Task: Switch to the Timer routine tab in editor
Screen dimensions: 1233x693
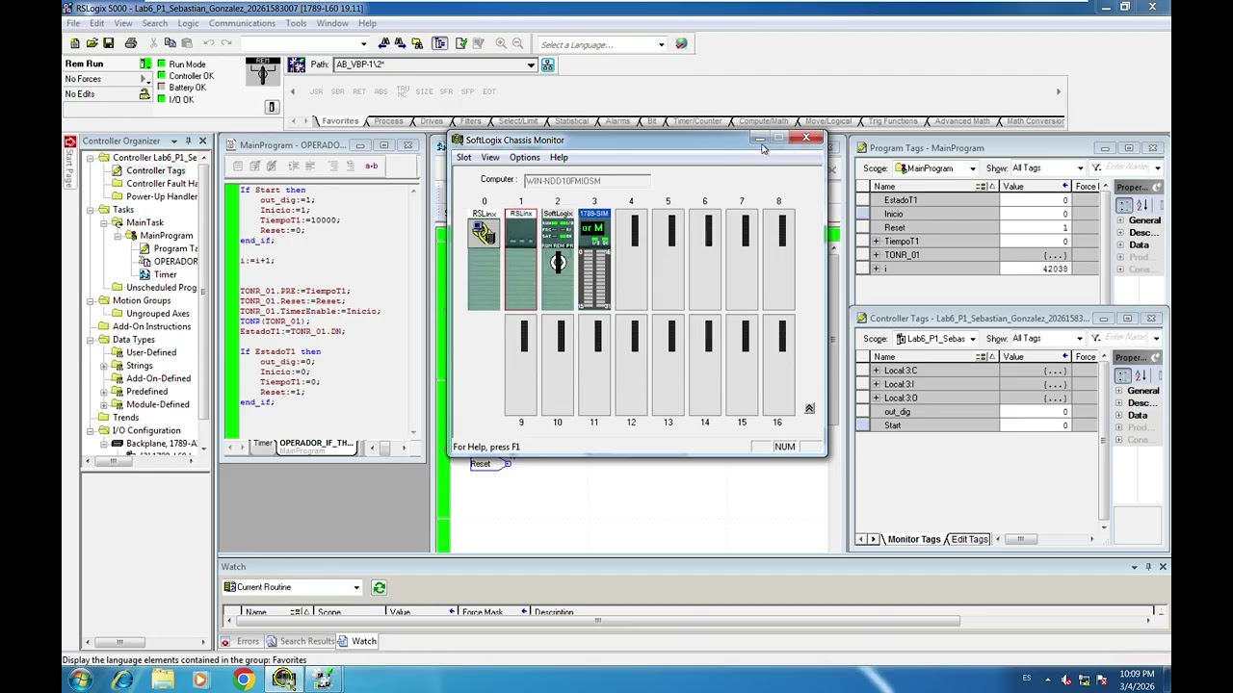Action: pyautogui.click(x=262, y=444)
